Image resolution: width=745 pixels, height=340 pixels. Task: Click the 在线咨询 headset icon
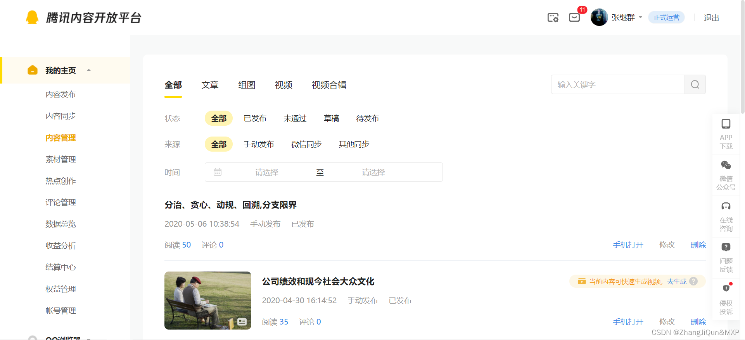pos(726,206)
